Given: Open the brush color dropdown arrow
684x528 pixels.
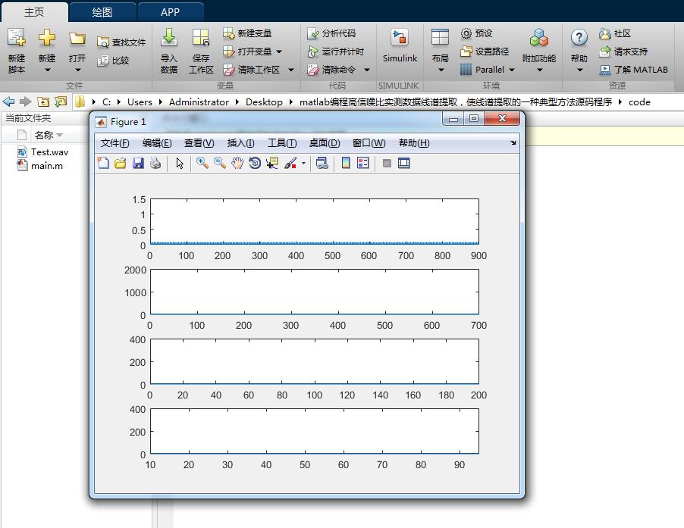Looking at the screenshot, I should pos(303,164).
